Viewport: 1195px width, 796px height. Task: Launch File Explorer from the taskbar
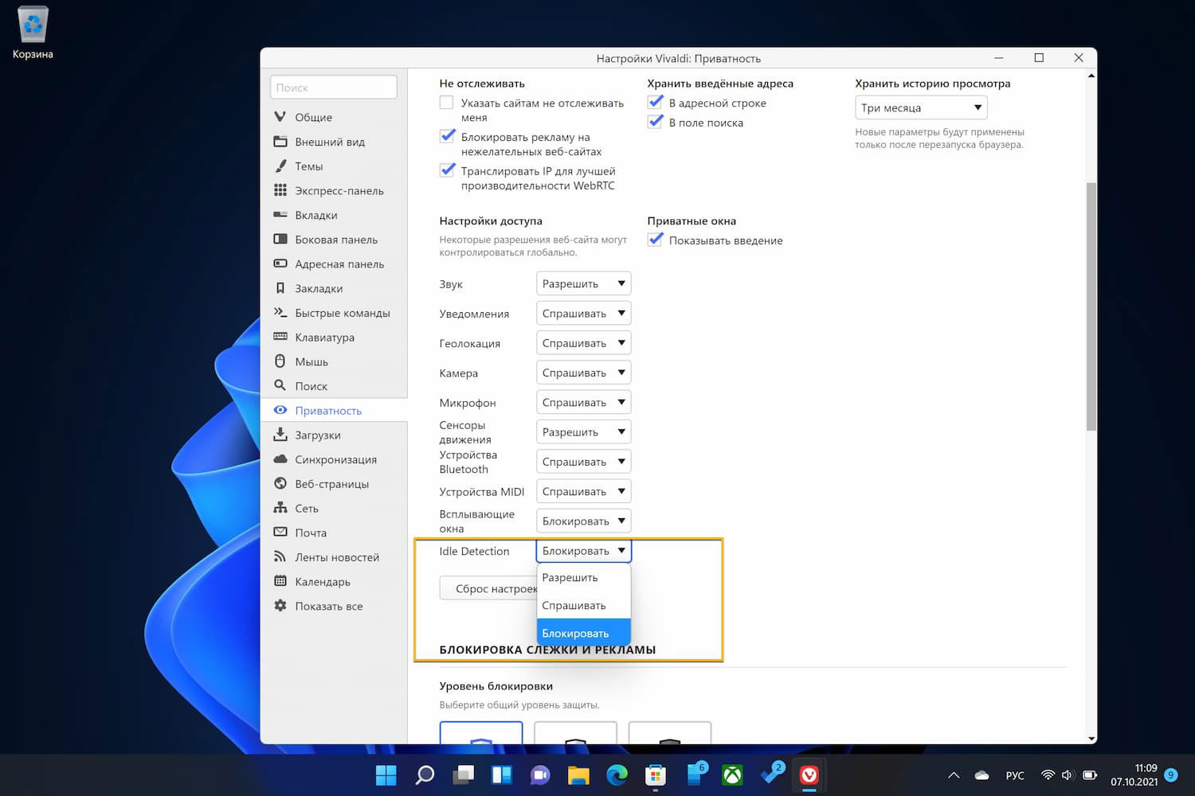[578, 775]
